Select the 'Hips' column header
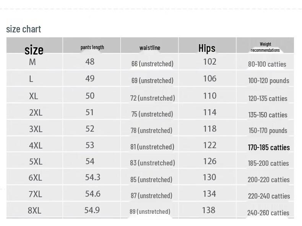 tap(207, 48)
